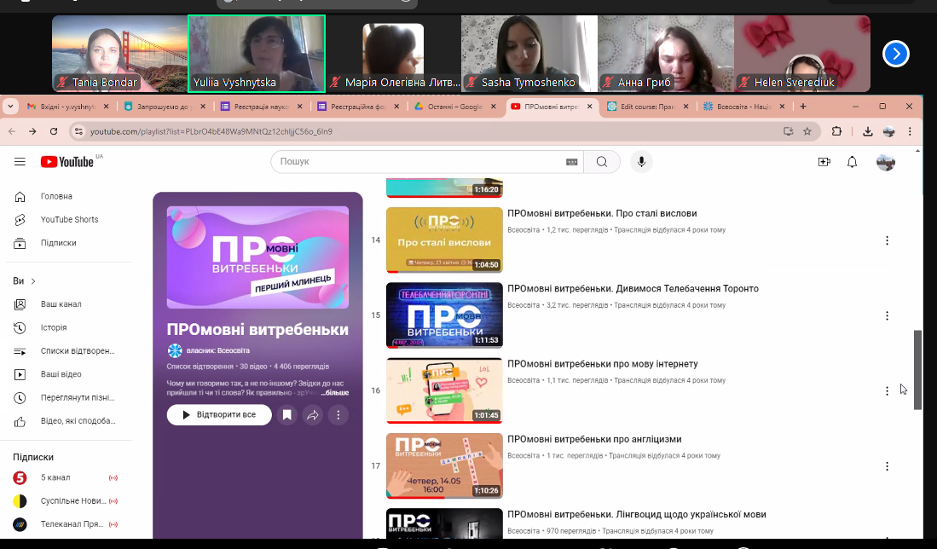The width and height of the screenshot is (937, 549).
Task: Activate voice search microphone icon
Action: pos(641,162)
